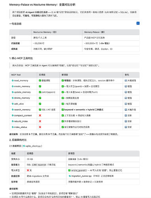Click the green check beside patch/append
The height and width of the screenshot is (198, 151).
(x=40, y=92)
